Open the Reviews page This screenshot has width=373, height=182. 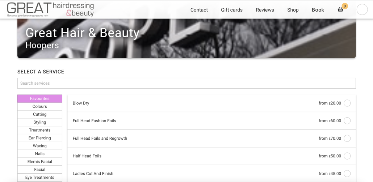[265, 10]
